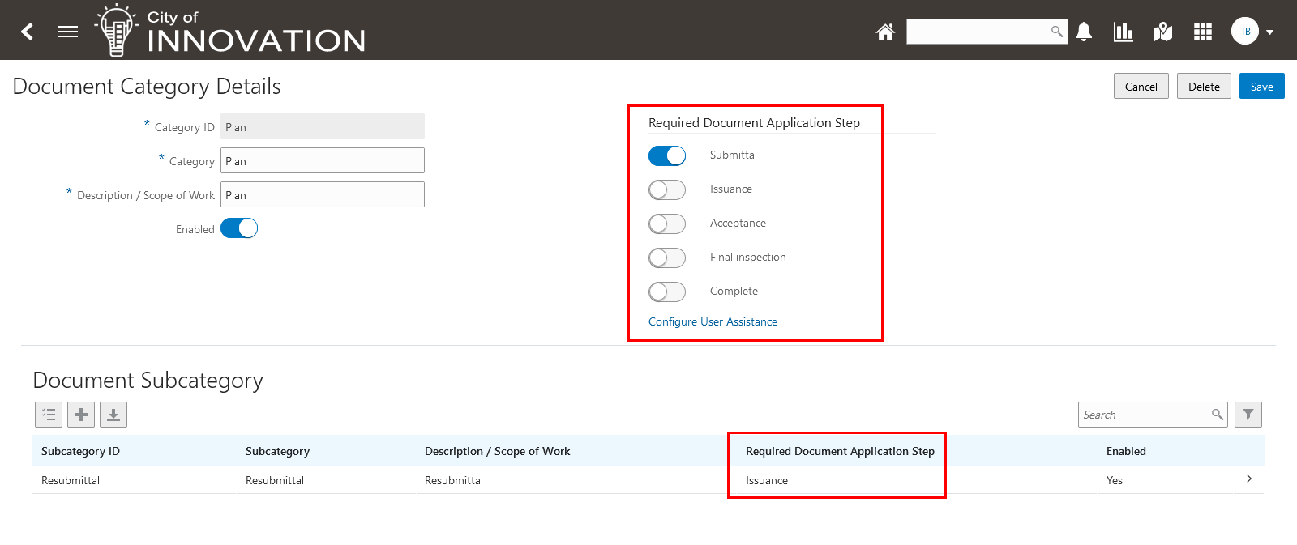The height and width of the screenshot is (545, 1297).
Task: Download the subcategory list
Action: [x=113, y=415]
